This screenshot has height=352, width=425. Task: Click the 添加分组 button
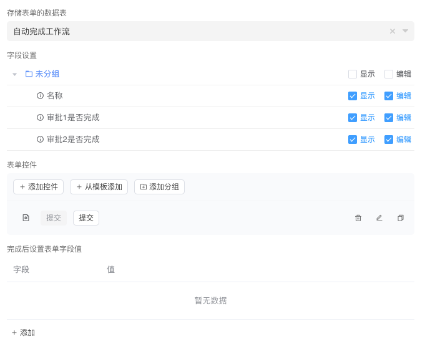click(159, 187)
